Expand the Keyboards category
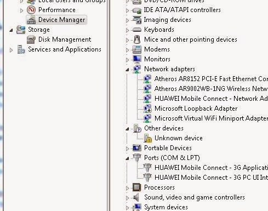268x211 pixels. (x=127, y=30)
